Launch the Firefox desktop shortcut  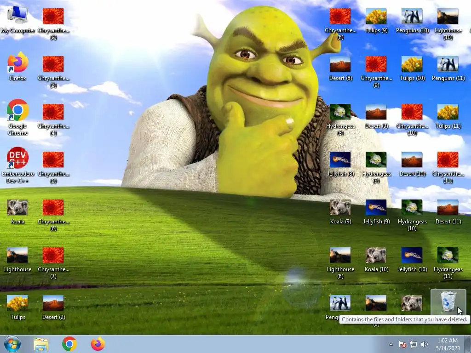pyautogui.click(x=17, y=67)
